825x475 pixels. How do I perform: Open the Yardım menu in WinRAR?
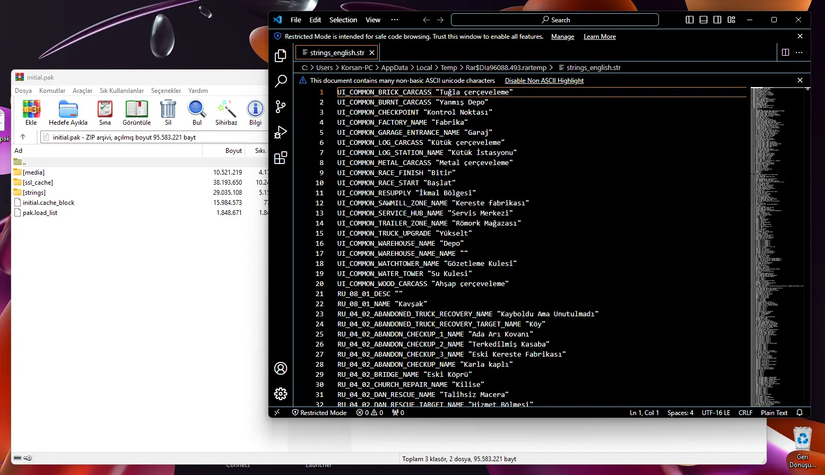[198, 91]
